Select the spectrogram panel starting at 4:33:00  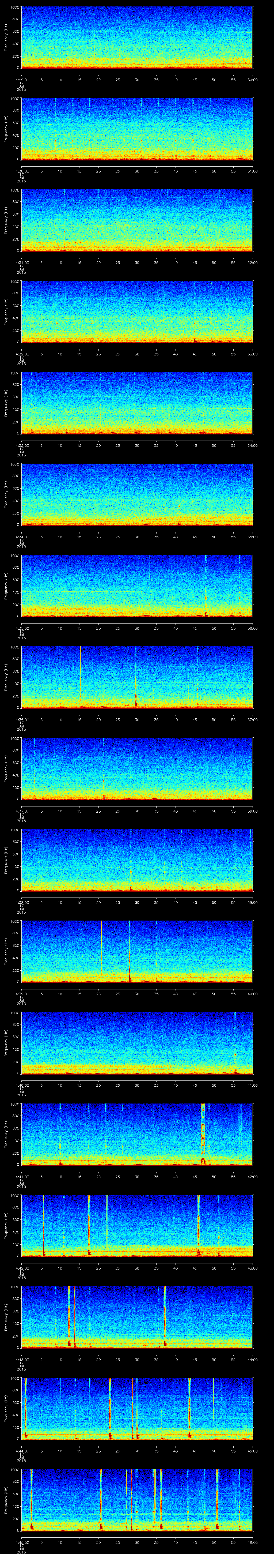pyautogui.click(x=137, y=403)
